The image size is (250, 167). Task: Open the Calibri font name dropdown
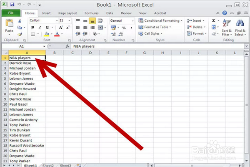point(57,20)
